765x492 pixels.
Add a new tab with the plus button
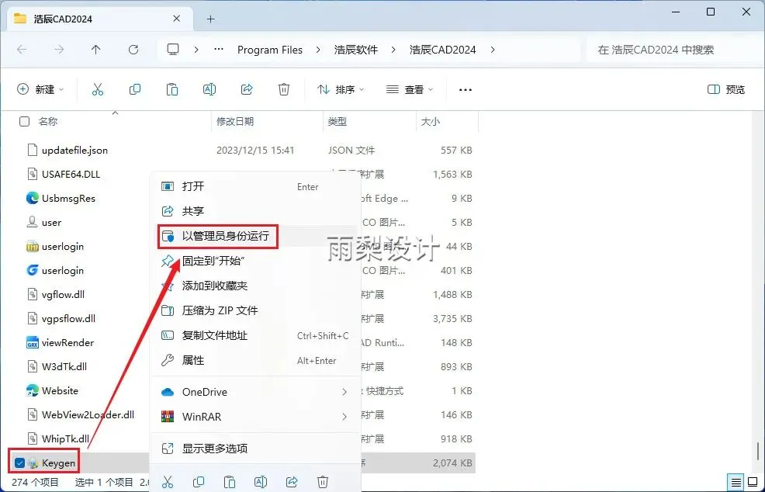[211, 19]
